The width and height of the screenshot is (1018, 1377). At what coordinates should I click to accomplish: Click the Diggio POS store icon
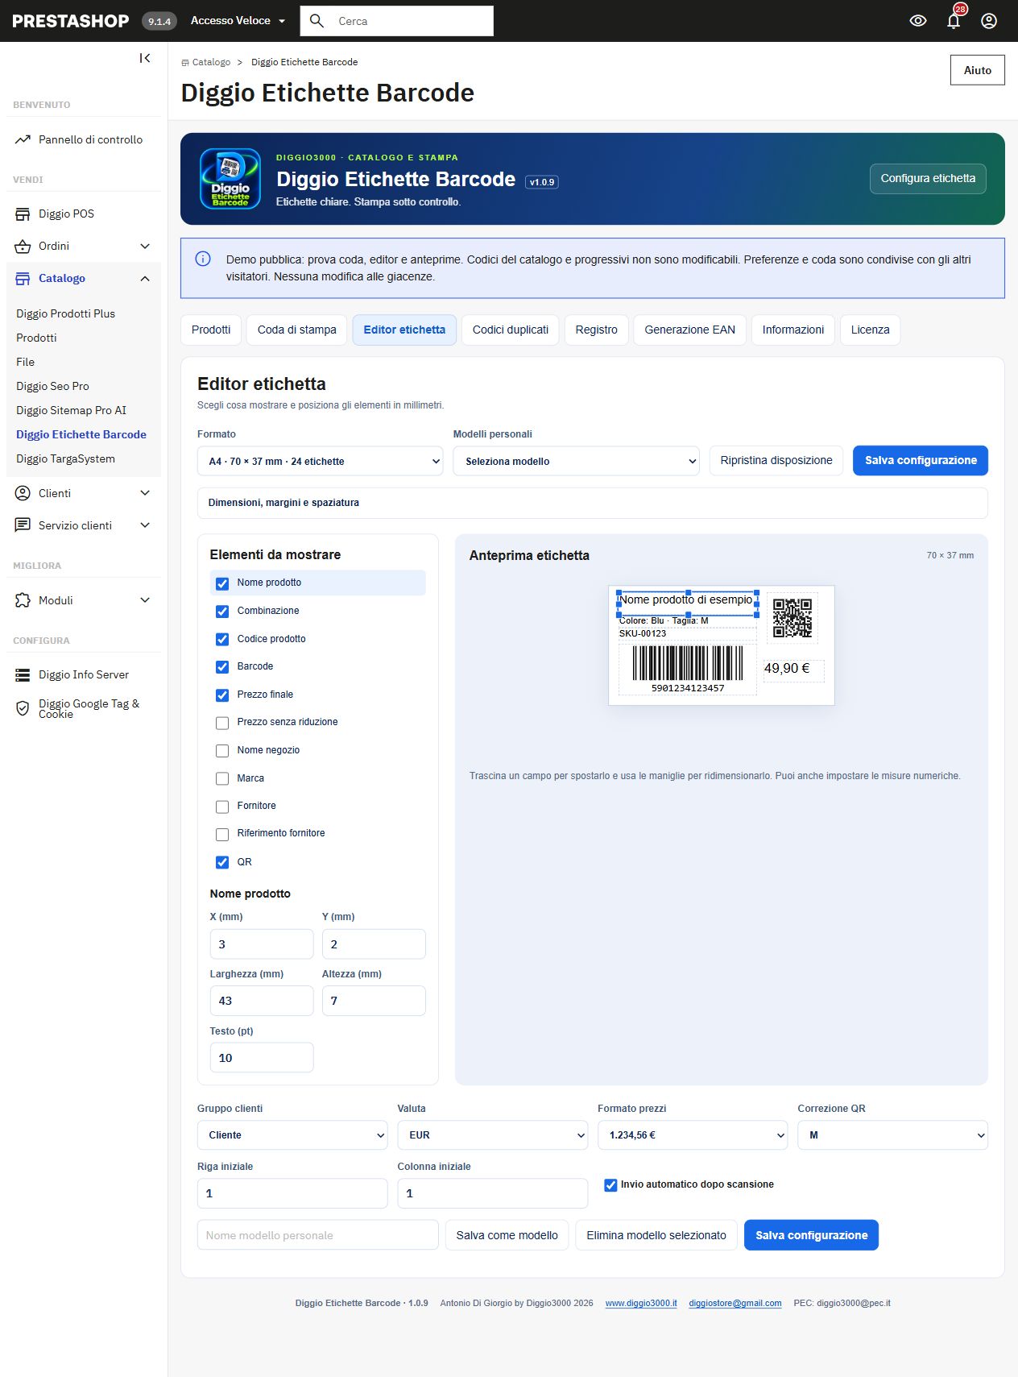coord(23,214)
